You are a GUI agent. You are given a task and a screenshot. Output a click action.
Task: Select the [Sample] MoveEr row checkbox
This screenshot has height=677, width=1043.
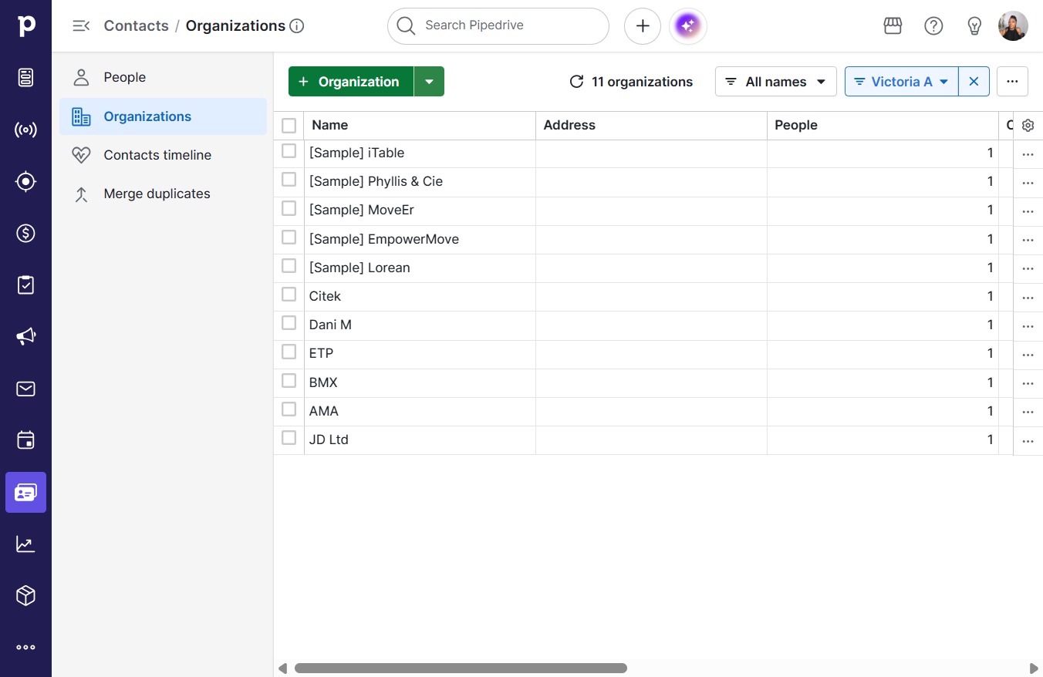point(289,208)
